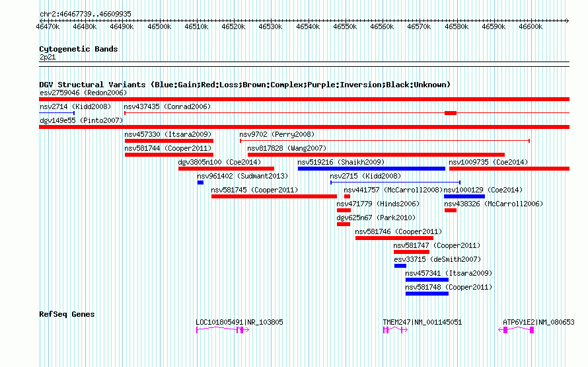Click the esv2759046 (Redon2006) variant label

point(83,93)
